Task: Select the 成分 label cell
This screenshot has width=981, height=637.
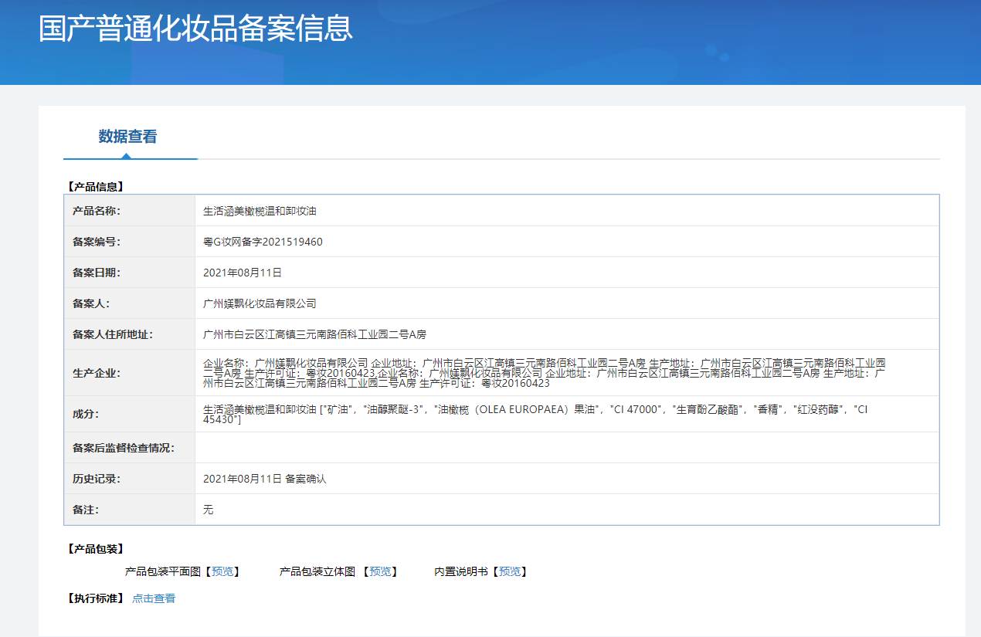Action: pos(130,414)
